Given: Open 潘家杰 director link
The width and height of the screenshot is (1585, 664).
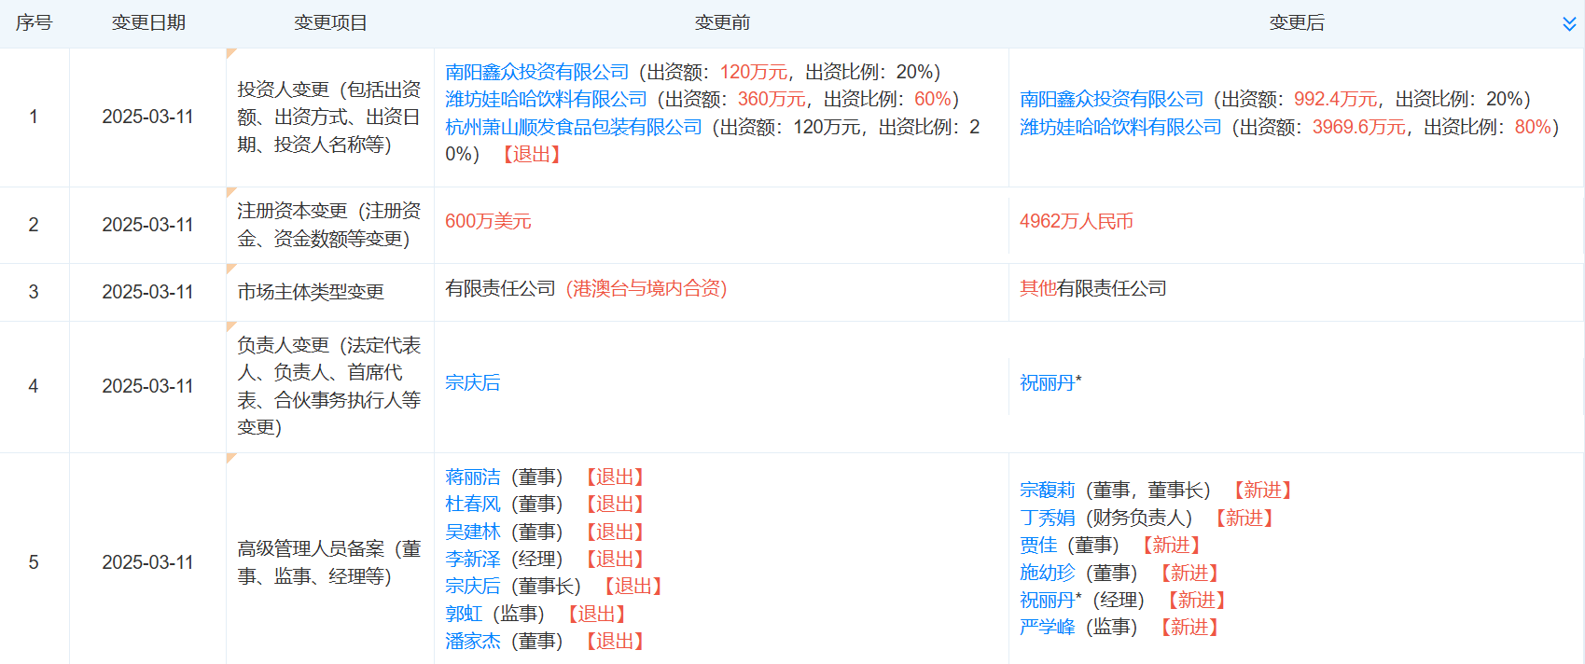Looking at the screenshot, I should point(472,641).
